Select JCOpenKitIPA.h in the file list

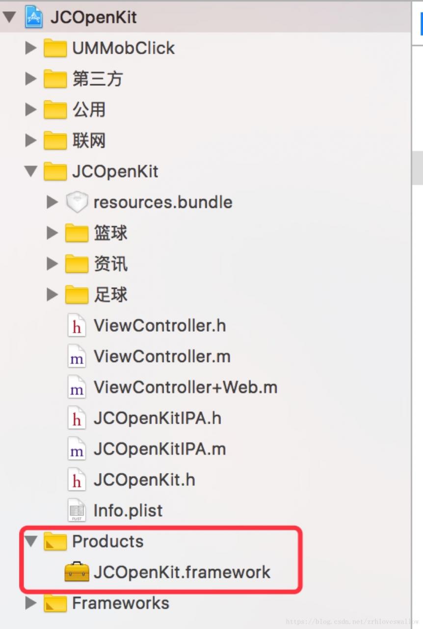click(157, 419)
